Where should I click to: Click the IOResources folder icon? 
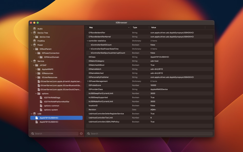(x=39, y=73)
